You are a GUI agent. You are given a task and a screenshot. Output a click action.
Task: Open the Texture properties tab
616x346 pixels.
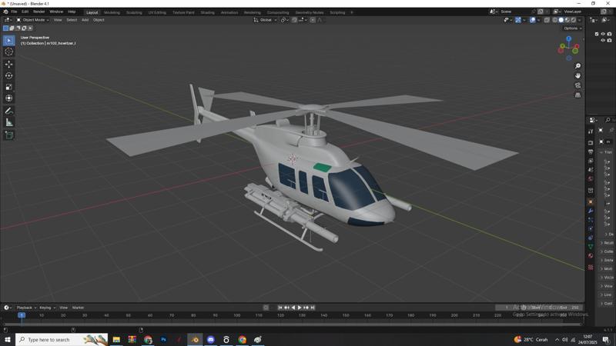pyautogui.click(x=591, y=267)
